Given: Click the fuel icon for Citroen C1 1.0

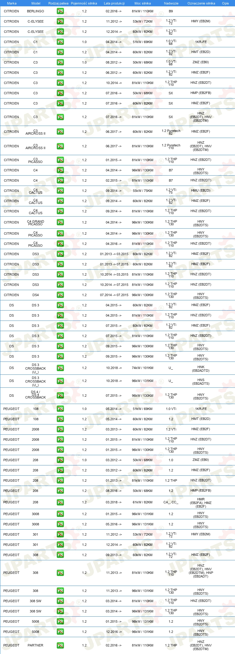Looking at the screenshot, I should 60,42.
